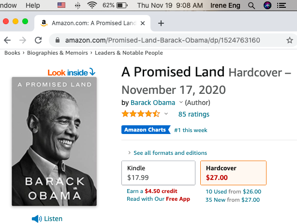Click the browser reload icon
The width and height of the screenshot is (297, 223).
(x=38, y=40)
